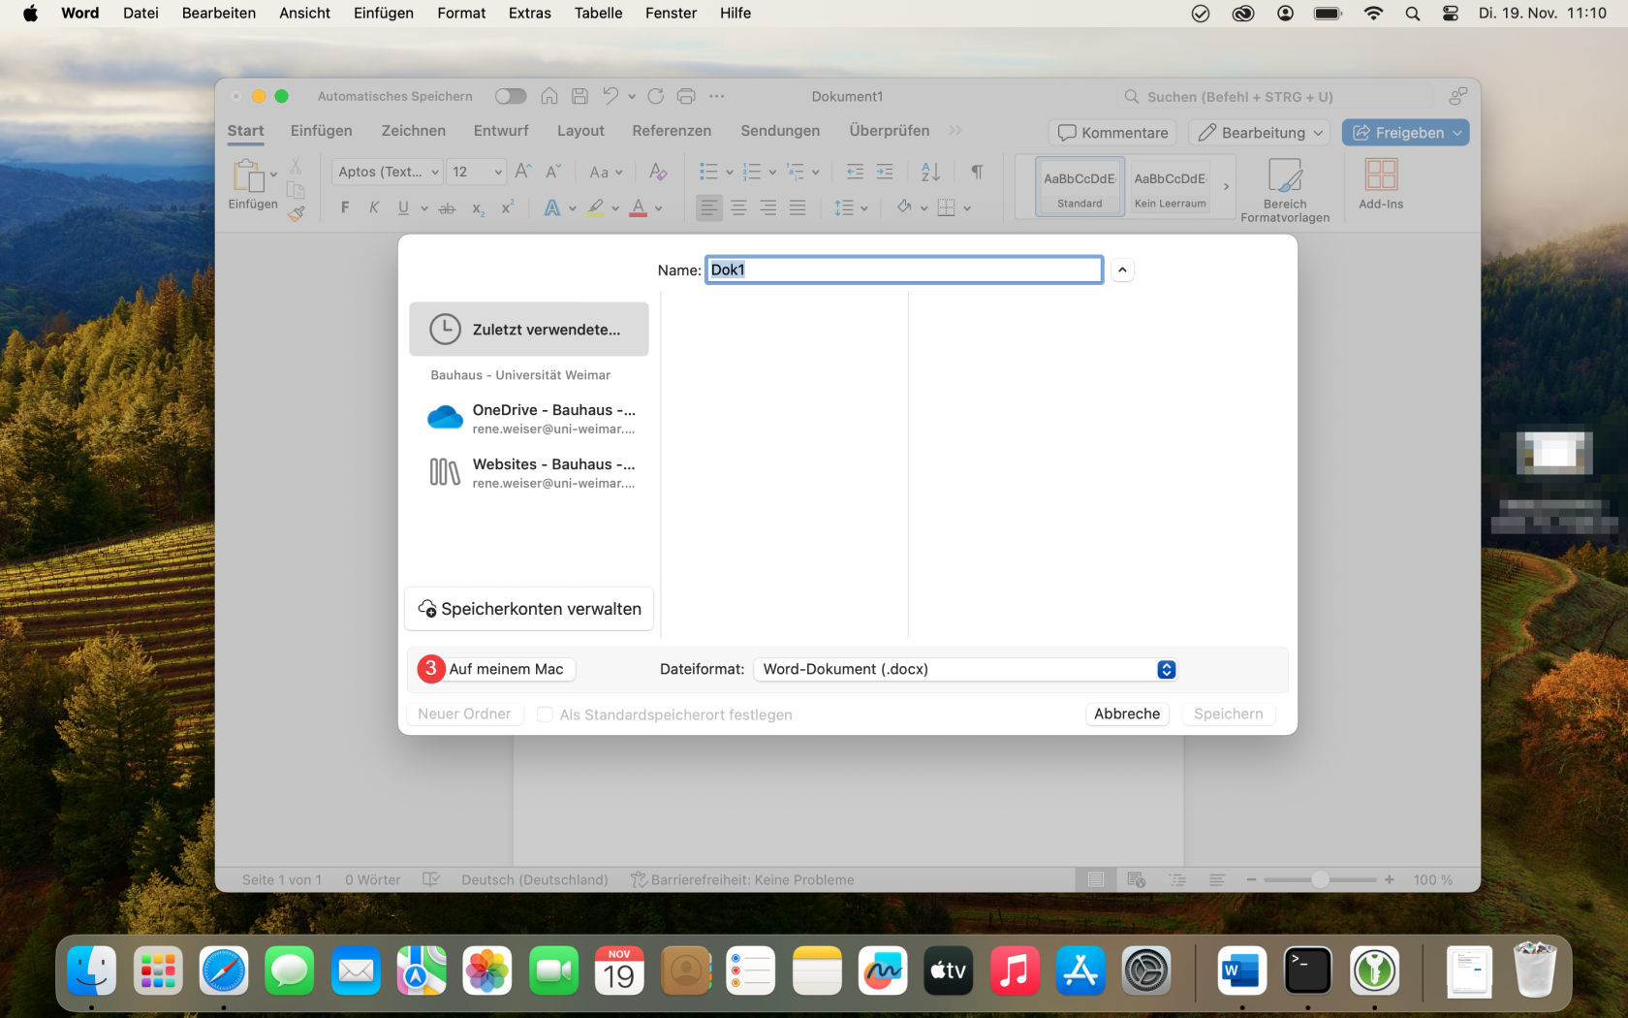Click the increase indent icon
1628x1018 pixels.
coord(885,172)
